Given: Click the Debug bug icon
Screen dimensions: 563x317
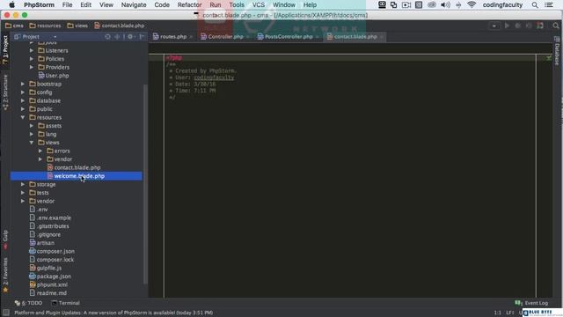Looking at the screenshot, I should pyautogui.click(x=518, y=26).
